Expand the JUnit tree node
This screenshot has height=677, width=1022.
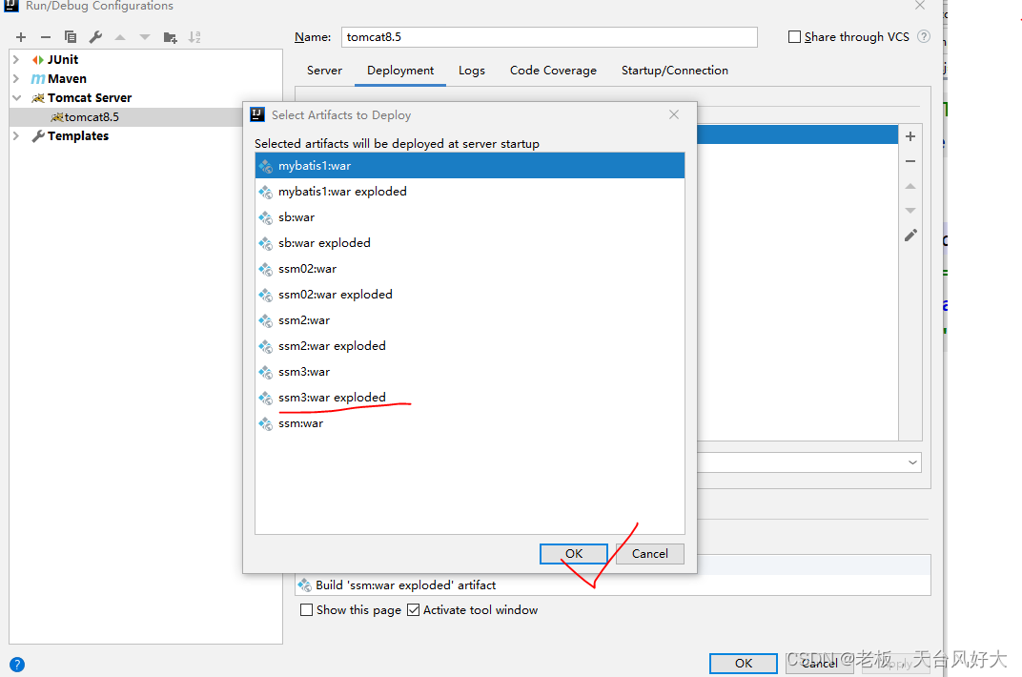coord(16,59)
